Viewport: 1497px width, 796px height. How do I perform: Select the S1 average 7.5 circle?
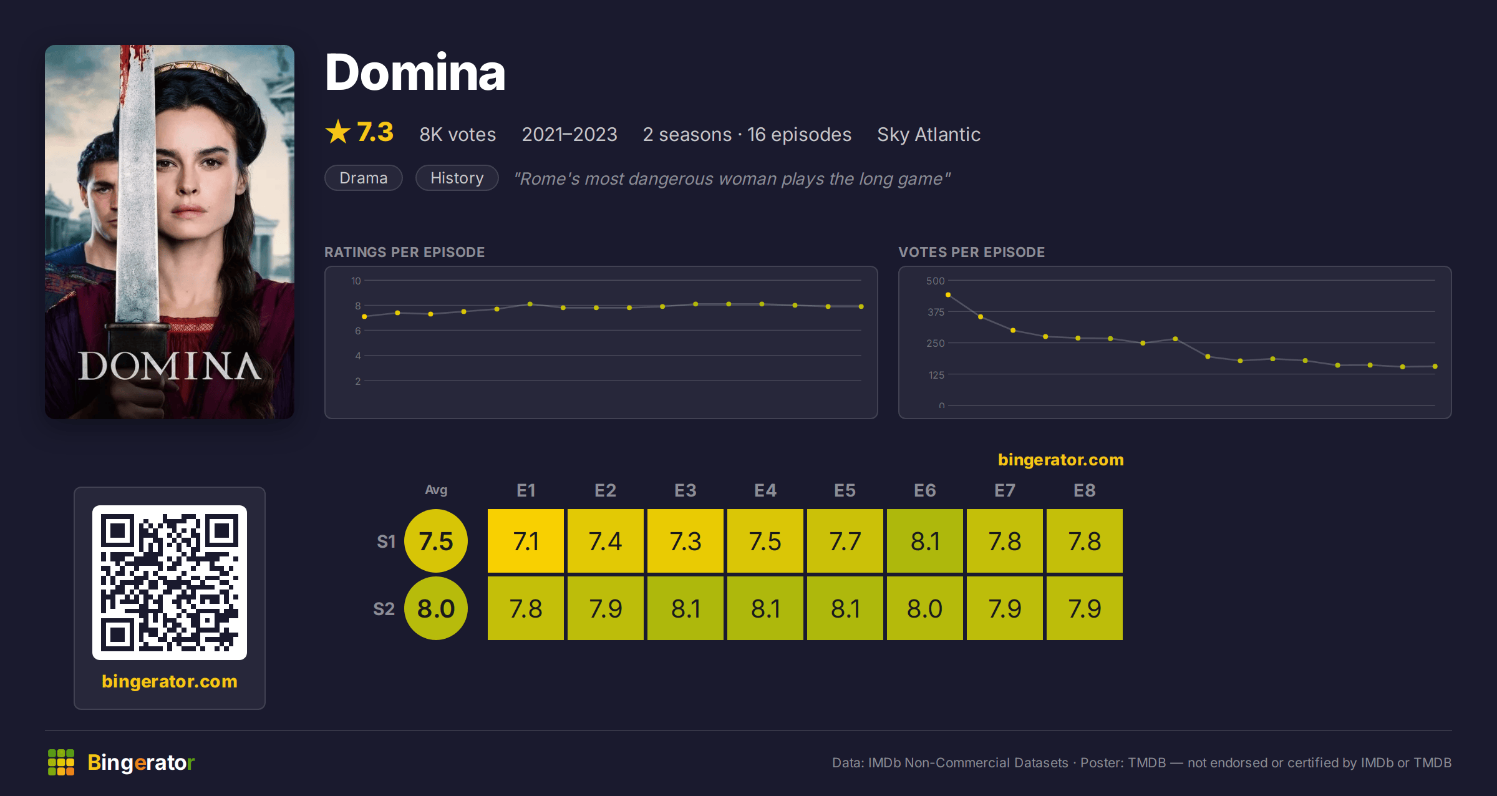pos(436,541)
